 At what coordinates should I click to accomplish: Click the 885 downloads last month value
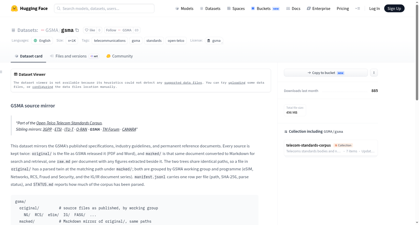[x=374, y=91]
